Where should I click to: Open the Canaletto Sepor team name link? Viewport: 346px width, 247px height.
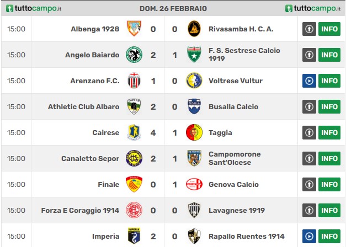tap(91, 159)
